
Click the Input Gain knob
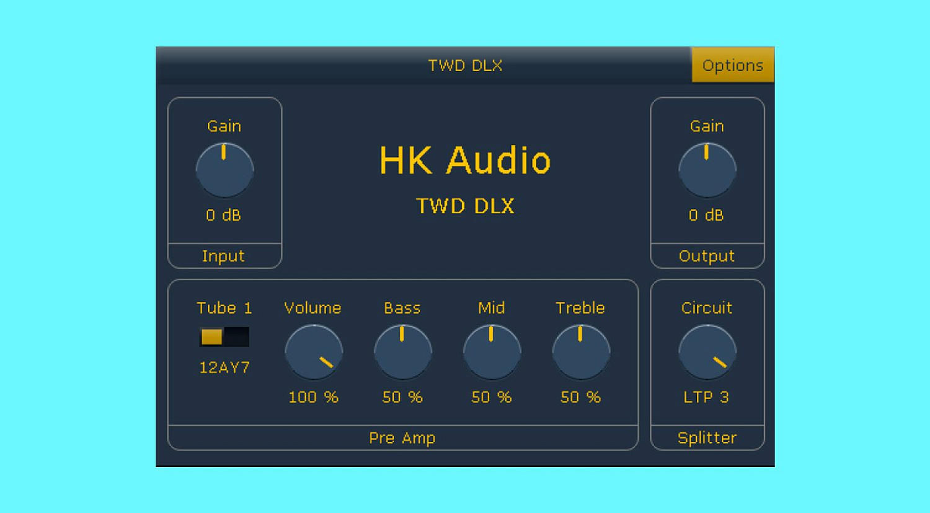click(x=224, y=170)
